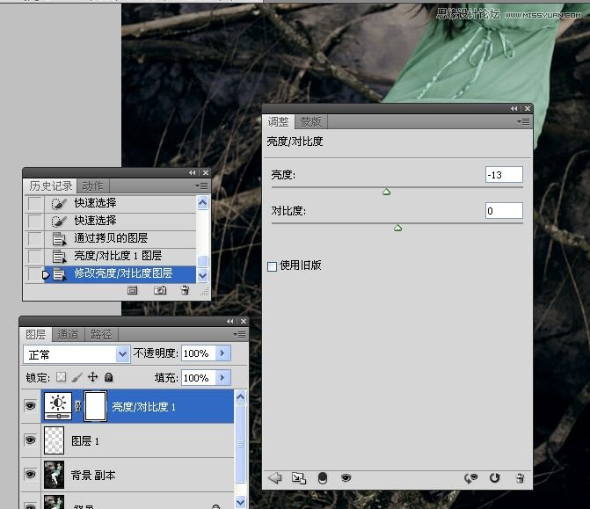Set history brush source for 通过拷贝的图层 state
Viewport: 590px width, 509px height.
35,238
